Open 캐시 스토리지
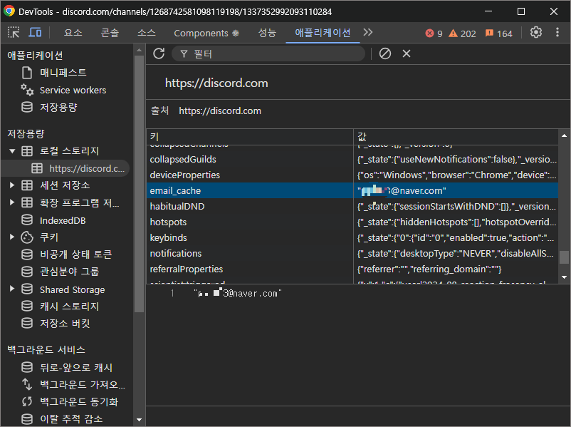The image size is (571, 427). click(69, 307)
